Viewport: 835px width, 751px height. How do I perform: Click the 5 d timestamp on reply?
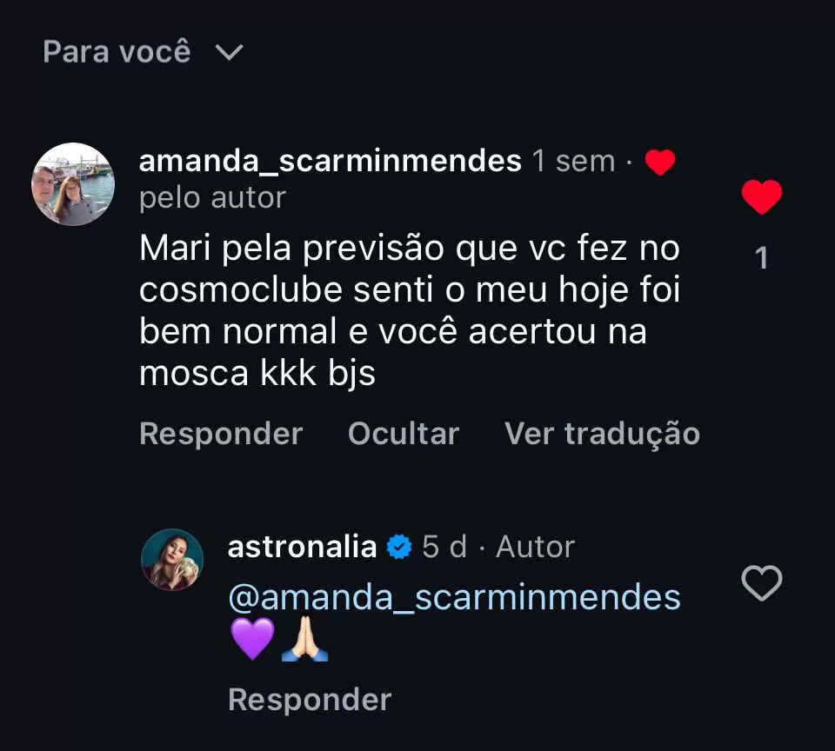pyautogui.click(x=444, y=547)
